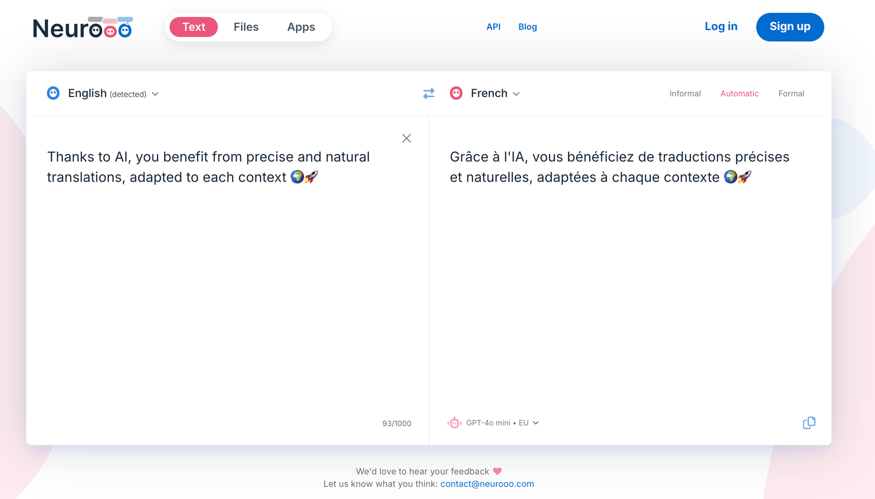Select Automatic tone option

point(739,93)
